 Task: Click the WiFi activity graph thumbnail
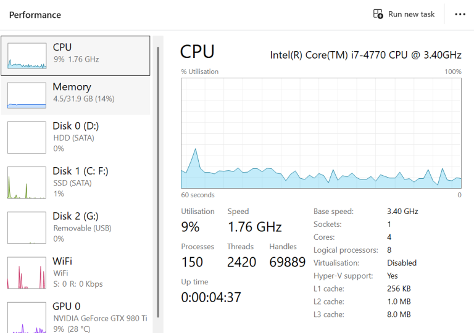tap(27, 273)
